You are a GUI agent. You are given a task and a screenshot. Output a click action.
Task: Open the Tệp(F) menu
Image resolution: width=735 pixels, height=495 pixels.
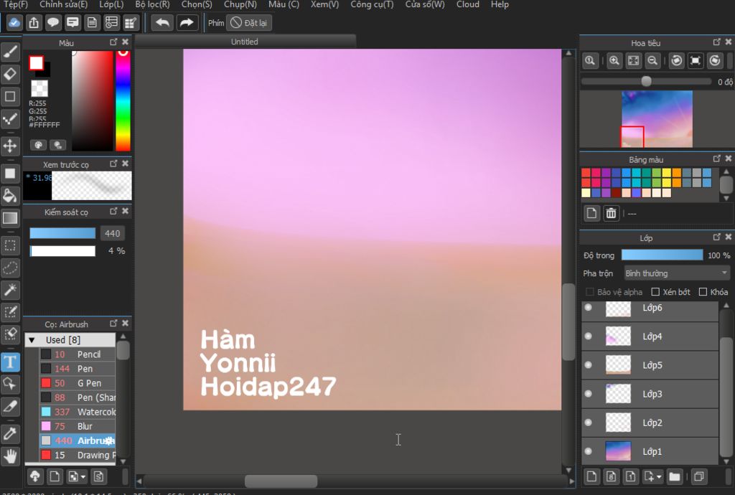pos(16,5)
